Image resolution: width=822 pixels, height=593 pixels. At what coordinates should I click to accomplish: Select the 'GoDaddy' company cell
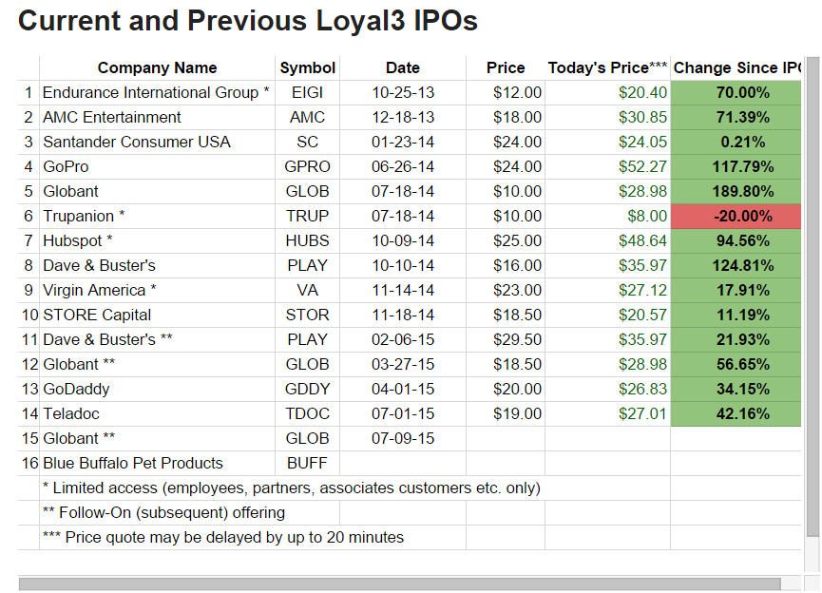[x=157, y=389]
